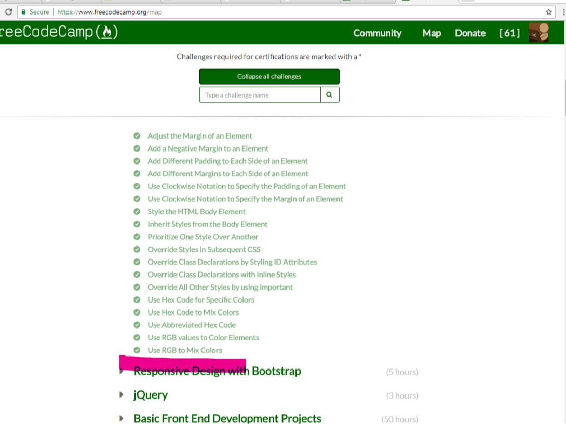Open Override Class Declarations with Inline Styles
This screenshot has height=424, width=566.
pyautogui.click(x=222, y=275)
